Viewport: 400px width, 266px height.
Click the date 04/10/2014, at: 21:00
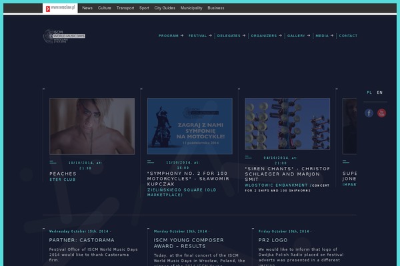coord(281,160)
